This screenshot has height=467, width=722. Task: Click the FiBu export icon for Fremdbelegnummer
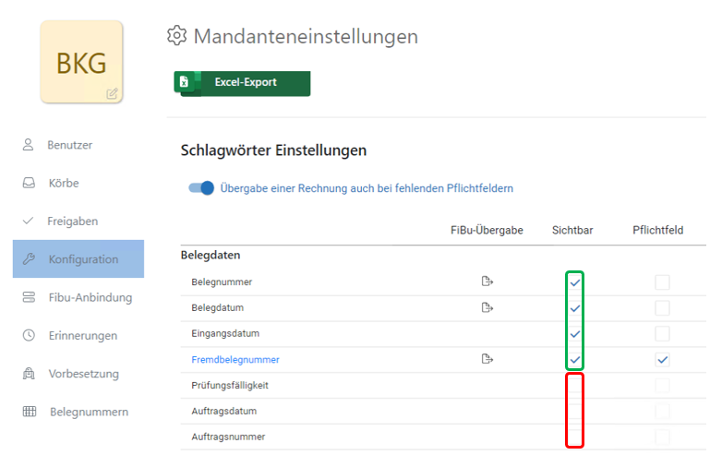coord(487,359)
